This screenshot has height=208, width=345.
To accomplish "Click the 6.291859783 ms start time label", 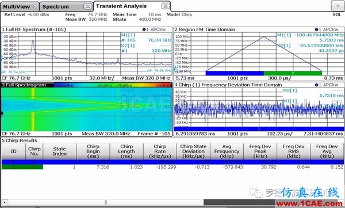I will (x=195, y=134).
